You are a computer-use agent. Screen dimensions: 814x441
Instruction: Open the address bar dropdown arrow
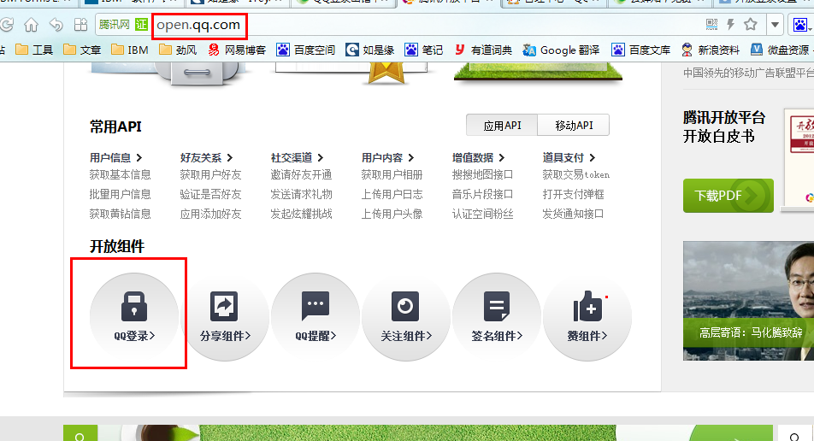775,25
